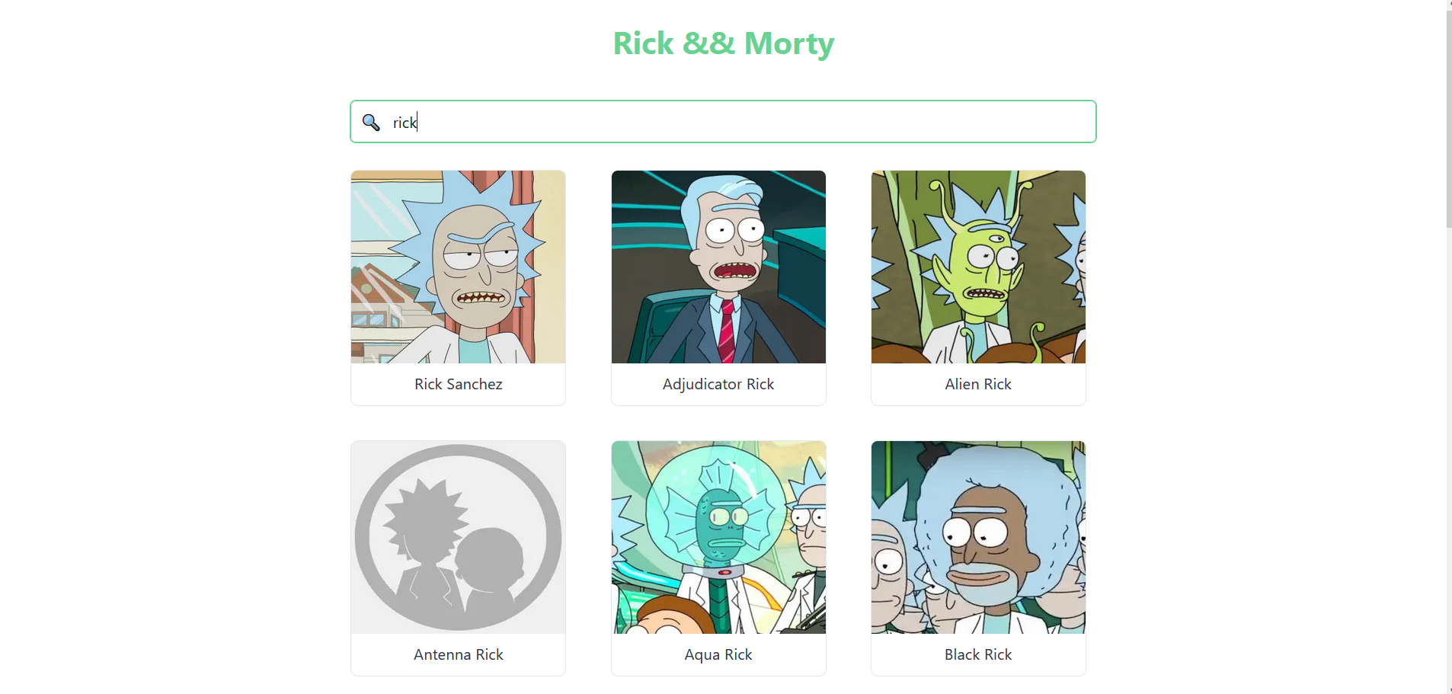Viewport: 1452px width, 694px height.
Task: Click the "Aqua Rick" name text
Action: pyautogui.click(x=718, y=654)
